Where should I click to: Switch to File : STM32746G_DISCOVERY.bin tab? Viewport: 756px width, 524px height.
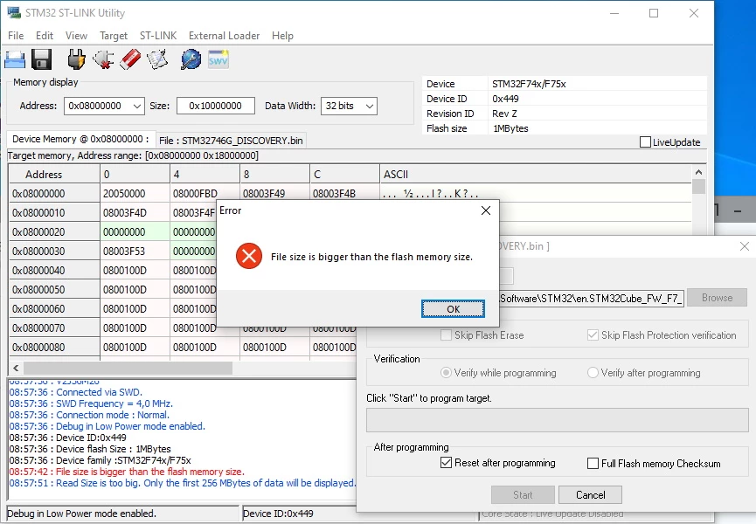tap(231, 141)
